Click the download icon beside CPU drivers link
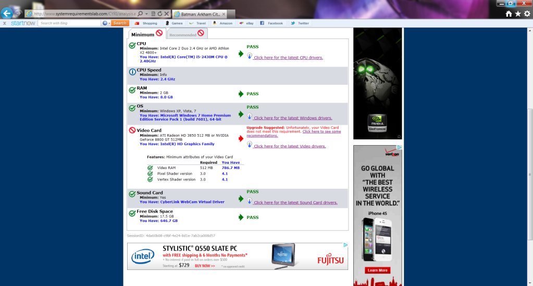The image size is (533, 286). click(250, 56)
